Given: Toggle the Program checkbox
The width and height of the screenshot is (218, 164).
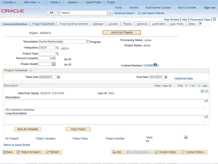Looking at the screenshot, I should tap(88, 42).
